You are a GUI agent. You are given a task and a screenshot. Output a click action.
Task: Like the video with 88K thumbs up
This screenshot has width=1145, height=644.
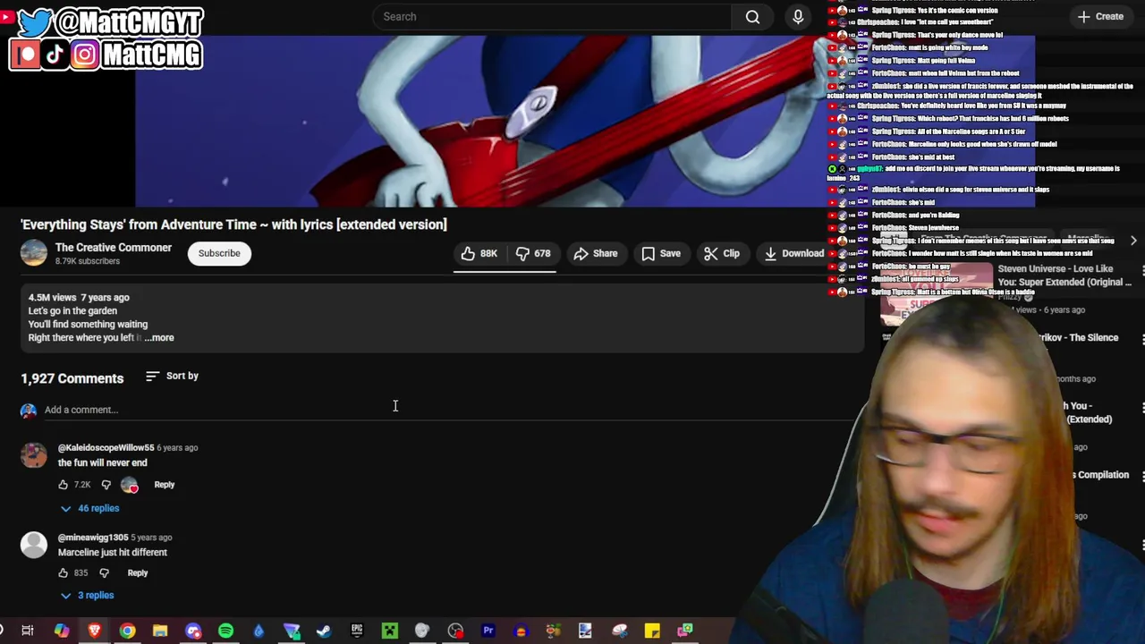pos(479,253)
